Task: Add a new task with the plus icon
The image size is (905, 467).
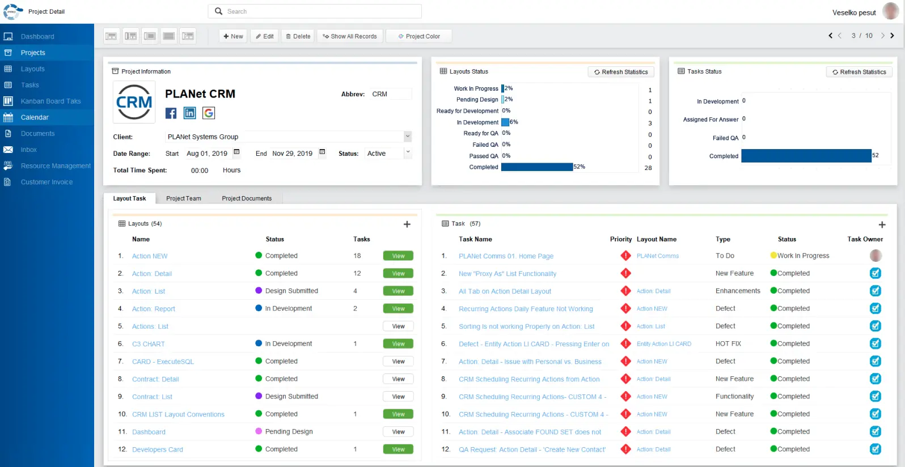Action: [882, 224]
